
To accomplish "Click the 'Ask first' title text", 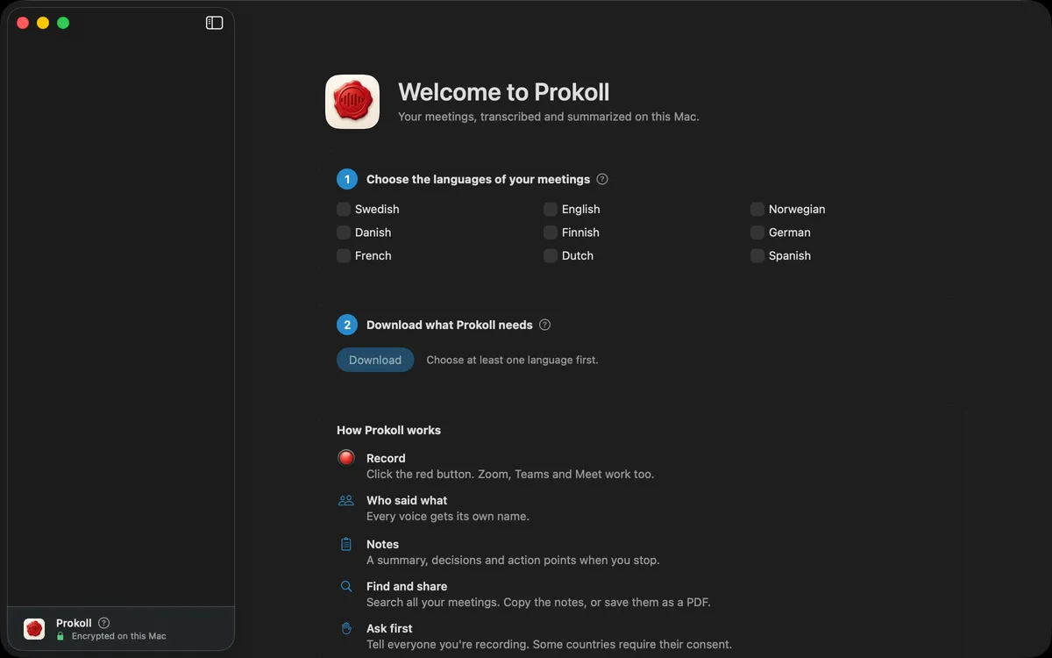I will pyautogui.click(x=389, y=628).
